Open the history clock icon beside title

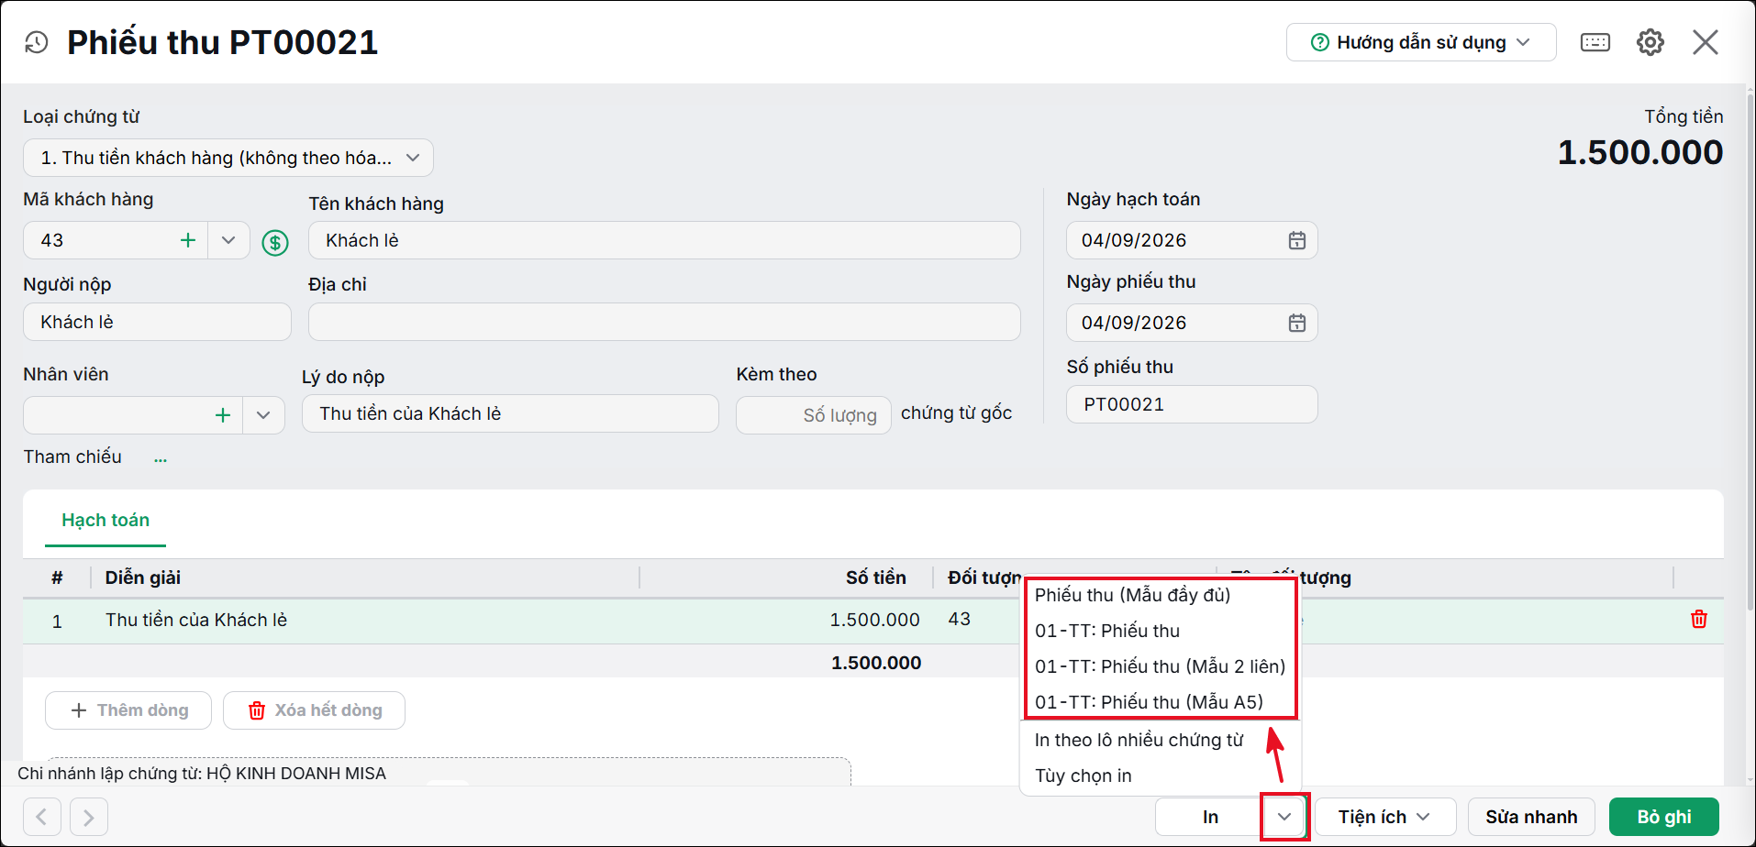click(36, 42)
